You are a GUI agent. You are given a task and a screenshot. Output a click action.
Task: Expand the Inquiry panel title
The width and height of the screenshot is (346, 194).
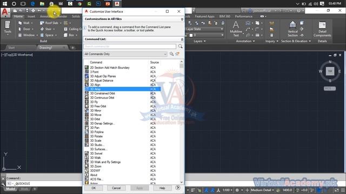(x=272, y=41)
